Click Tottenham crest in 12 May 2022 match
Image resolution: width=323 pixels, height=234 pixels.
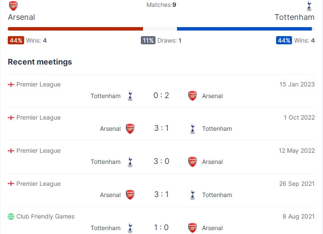[130, 162]
